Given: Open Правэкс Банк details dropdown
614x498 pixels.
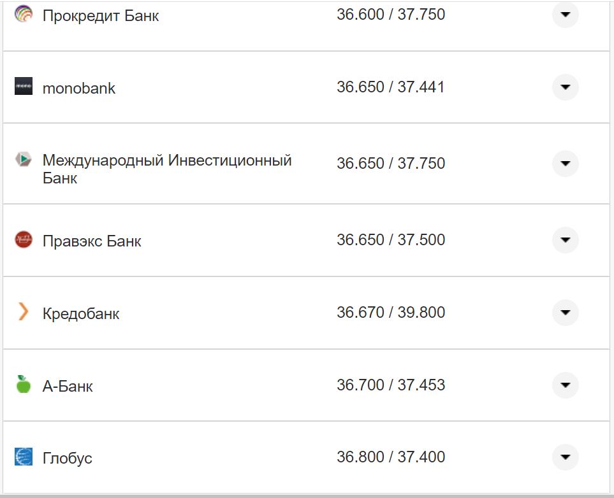Looking at the screenshot, I should pyautogui.click(x=565, y=240).
